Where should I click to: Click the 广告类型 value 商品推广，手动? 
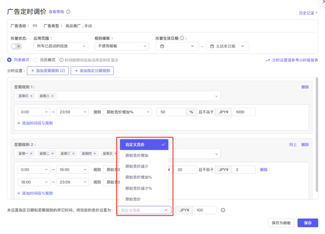(x=79, y=26)
